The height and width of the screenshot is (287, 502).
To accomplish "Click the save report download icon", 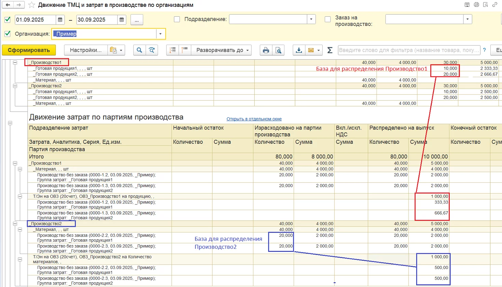I will 299,50.
